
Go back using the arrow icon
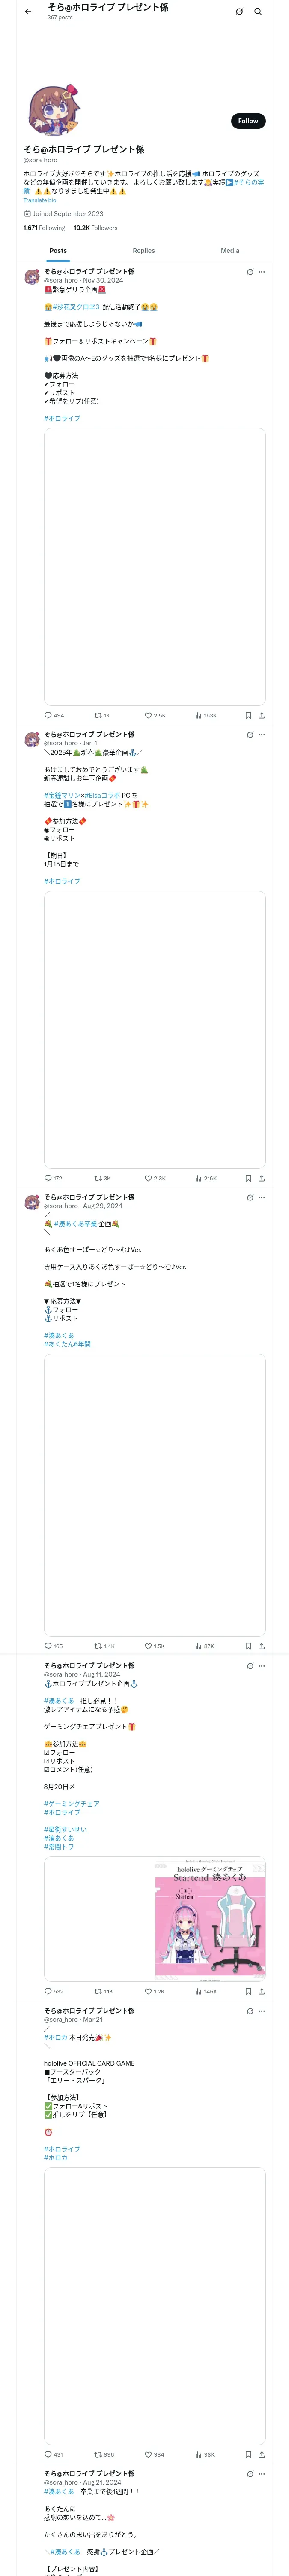(x=28, y=12)
